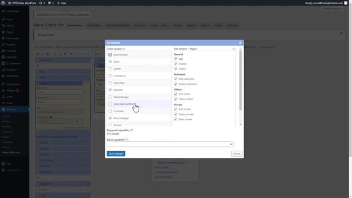This screenshot has width=352, height=198.
Task: Switch to the Dashboard Widgets tab
Action: click(118, 25)
